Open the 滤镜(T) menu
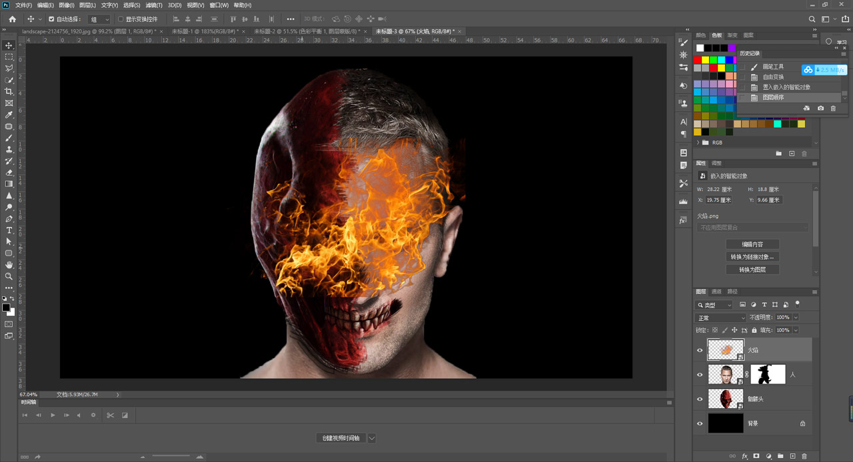Image resolution: width=853 pixels, height=462 pixels. click(x=154, y=5)
